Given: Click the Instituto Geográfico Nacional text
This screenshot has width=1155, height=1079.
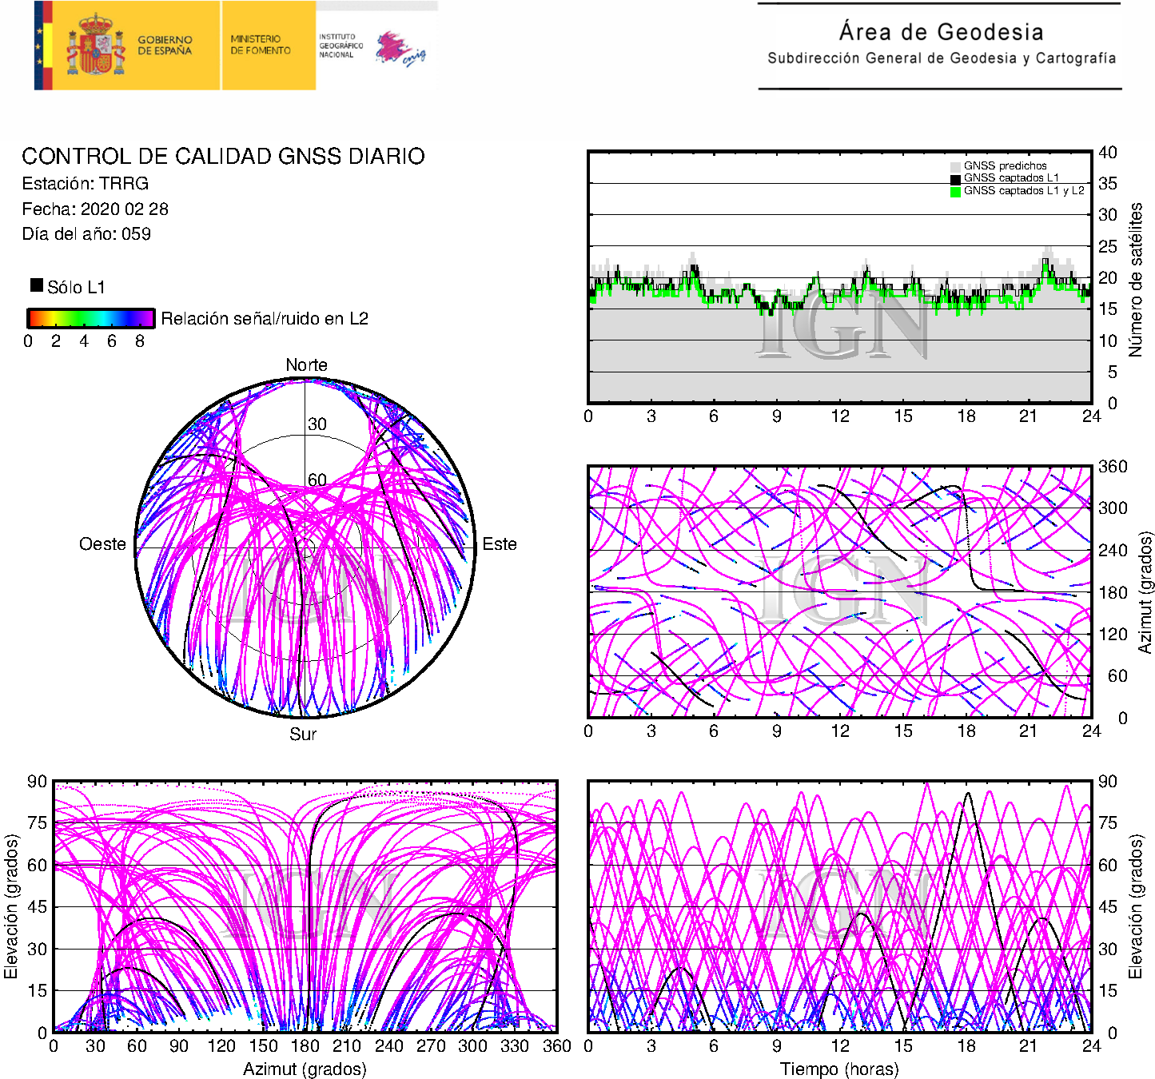Looking at the screenshot, I should 341,46.
